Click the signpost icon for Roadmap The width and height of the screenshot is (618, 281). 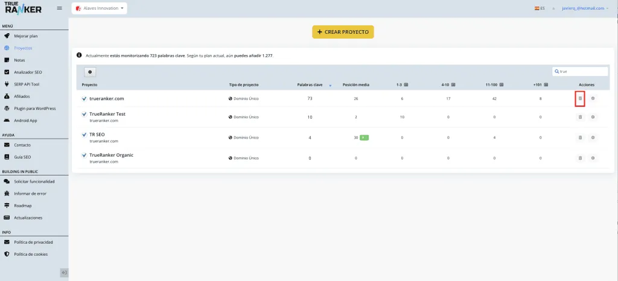coord(7,206)
